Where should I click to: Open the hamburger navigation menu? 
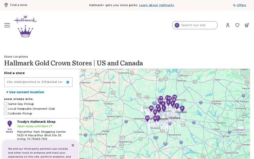pyautogui.click(x=7, y=25)
